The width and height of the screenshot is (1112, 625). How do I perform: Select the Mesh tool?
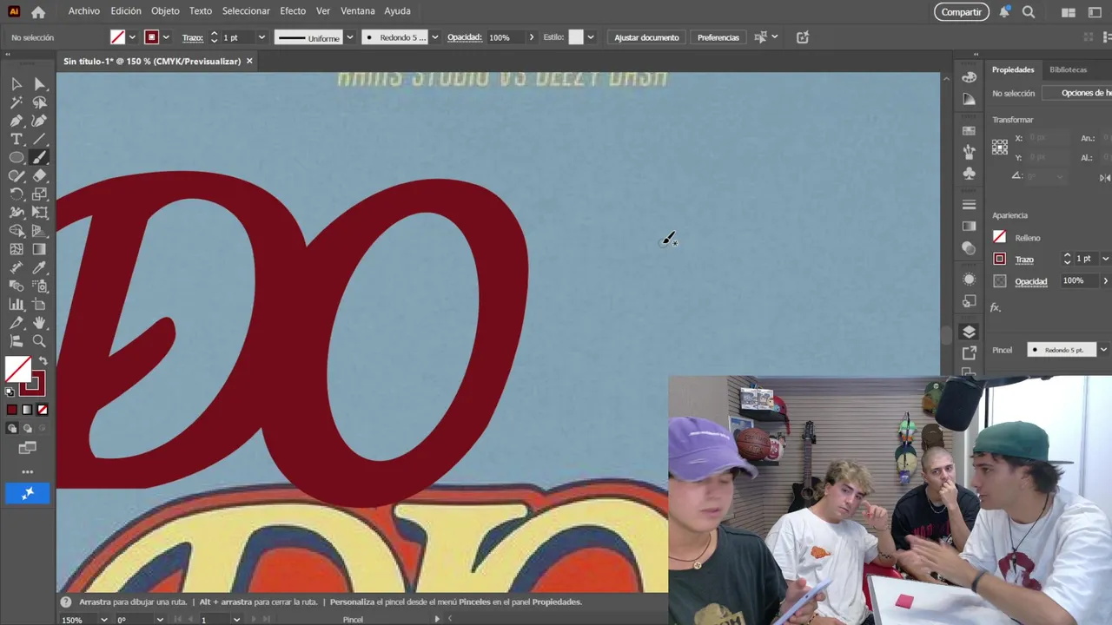tap(17, 249)
